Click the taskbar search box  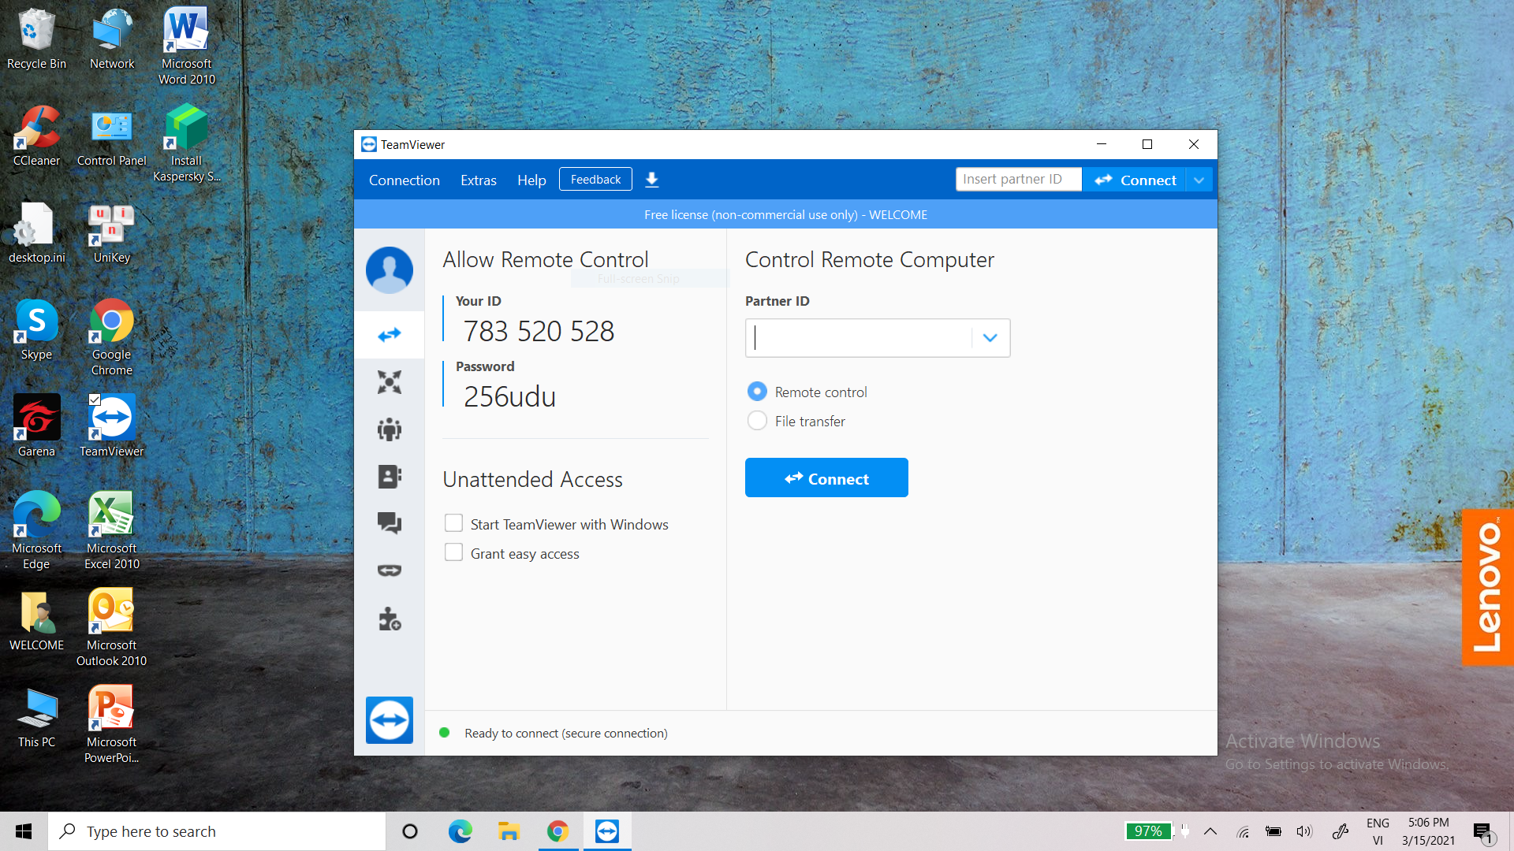217,831
